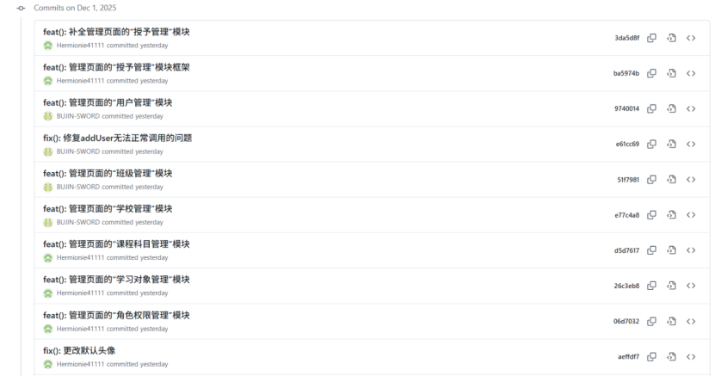View commit details icon for aeffdf7
Viewport: 715px width, 376px height.
click(671, 357)
